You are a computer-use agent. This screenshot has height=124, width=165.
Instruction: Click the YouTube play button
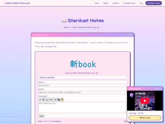click(145, 101)
